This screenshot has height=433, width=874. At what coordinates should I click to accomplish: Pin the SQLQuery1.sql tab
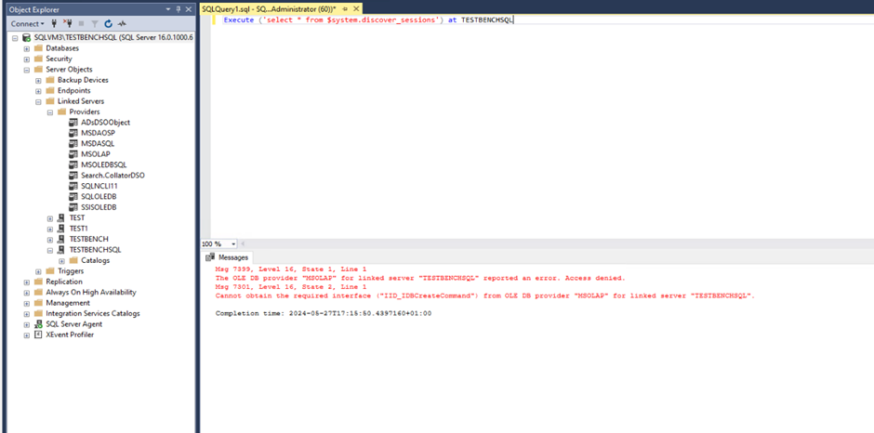click(x=345, y=9)
